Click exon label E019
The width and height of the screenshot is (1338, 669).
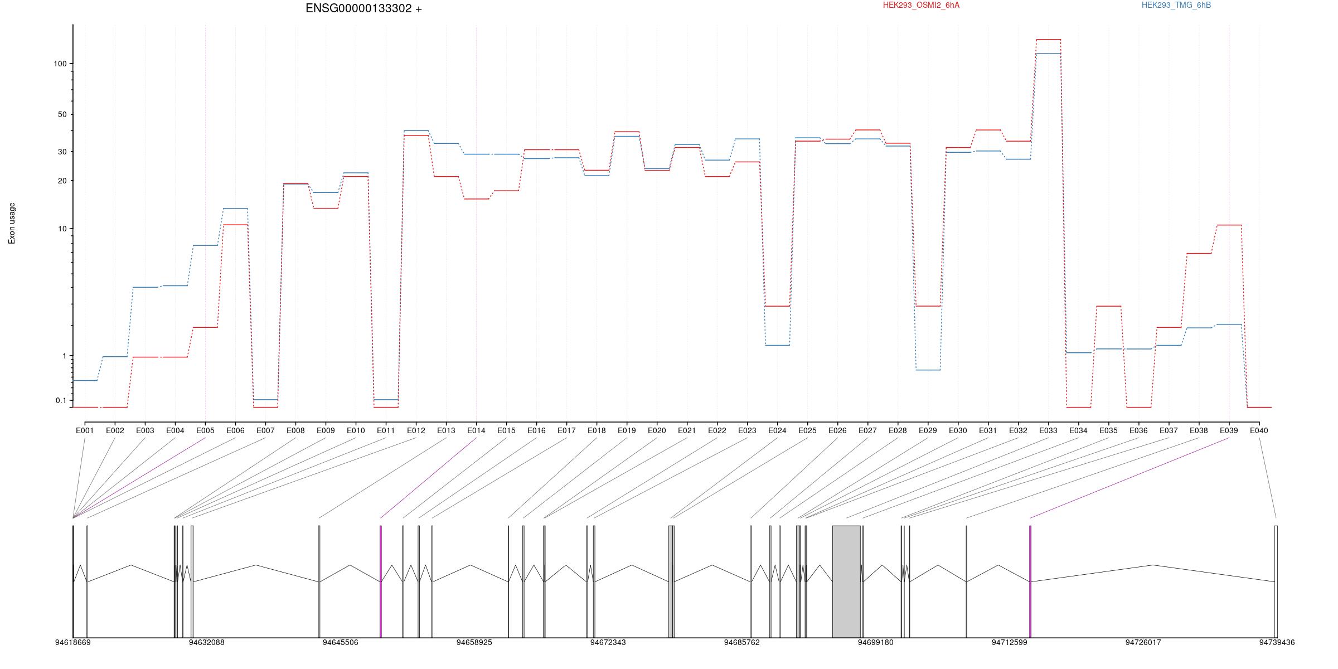pos(627,430)
